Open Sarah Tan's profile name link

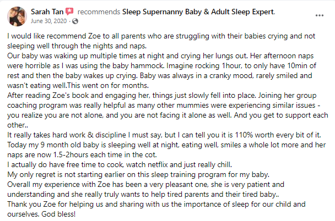click(x=47, y=12)
